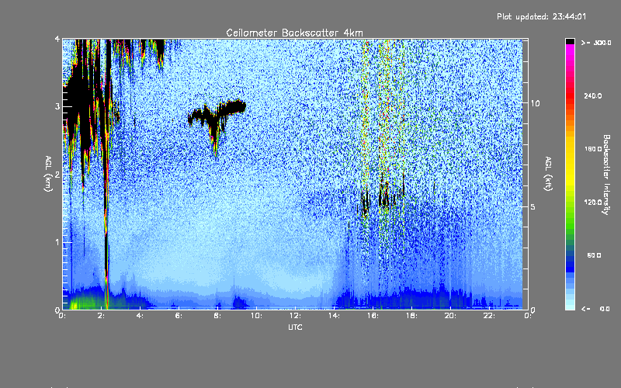The width and height of the screenshot is (621, 388).
Task: Click the "Plot updated: 23:44:01" timestamp
Action: [541, 16]
